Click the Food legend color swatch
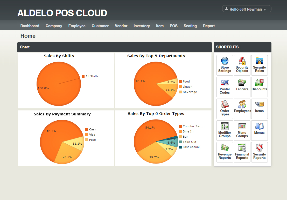Viewport: 287px width, 200px height. (x=180, y=82)
